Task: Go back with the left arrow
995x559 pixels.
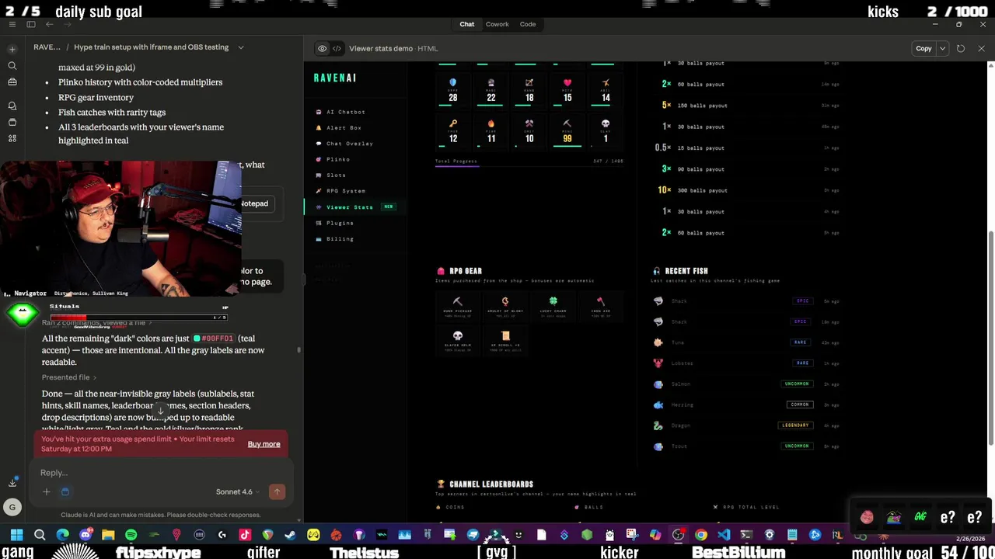Action: pyautogui.click(x=49, y=24)
